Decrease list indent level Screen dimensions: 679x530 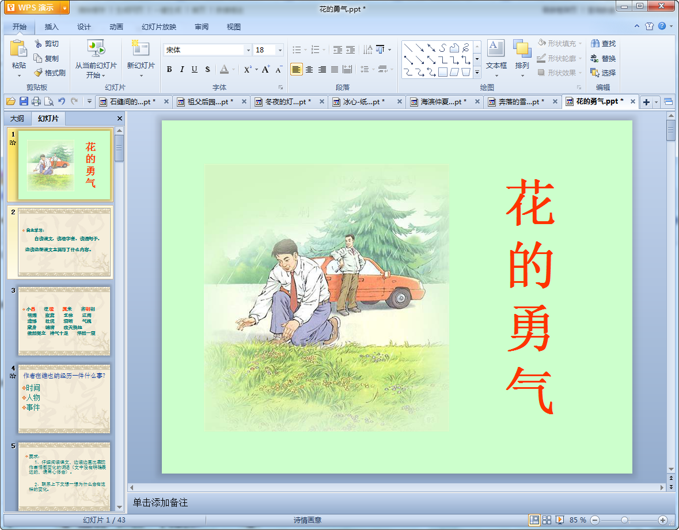coord(337,50)
